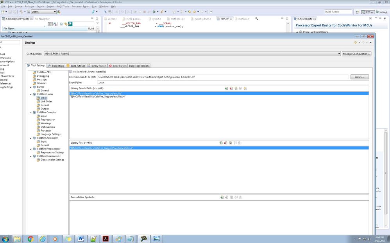Viewport: 390px width, 243px height.
Task: Toggle No Standard Library (-nostdlib) checkbox
Action: coord(71,72)
